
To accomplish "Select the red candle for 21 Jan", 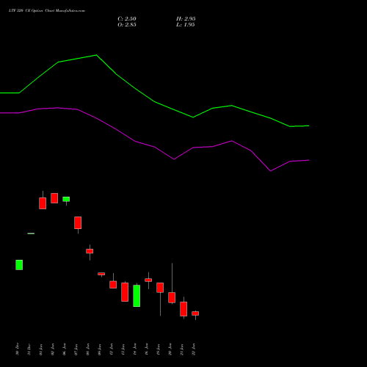I will [183, 309].
